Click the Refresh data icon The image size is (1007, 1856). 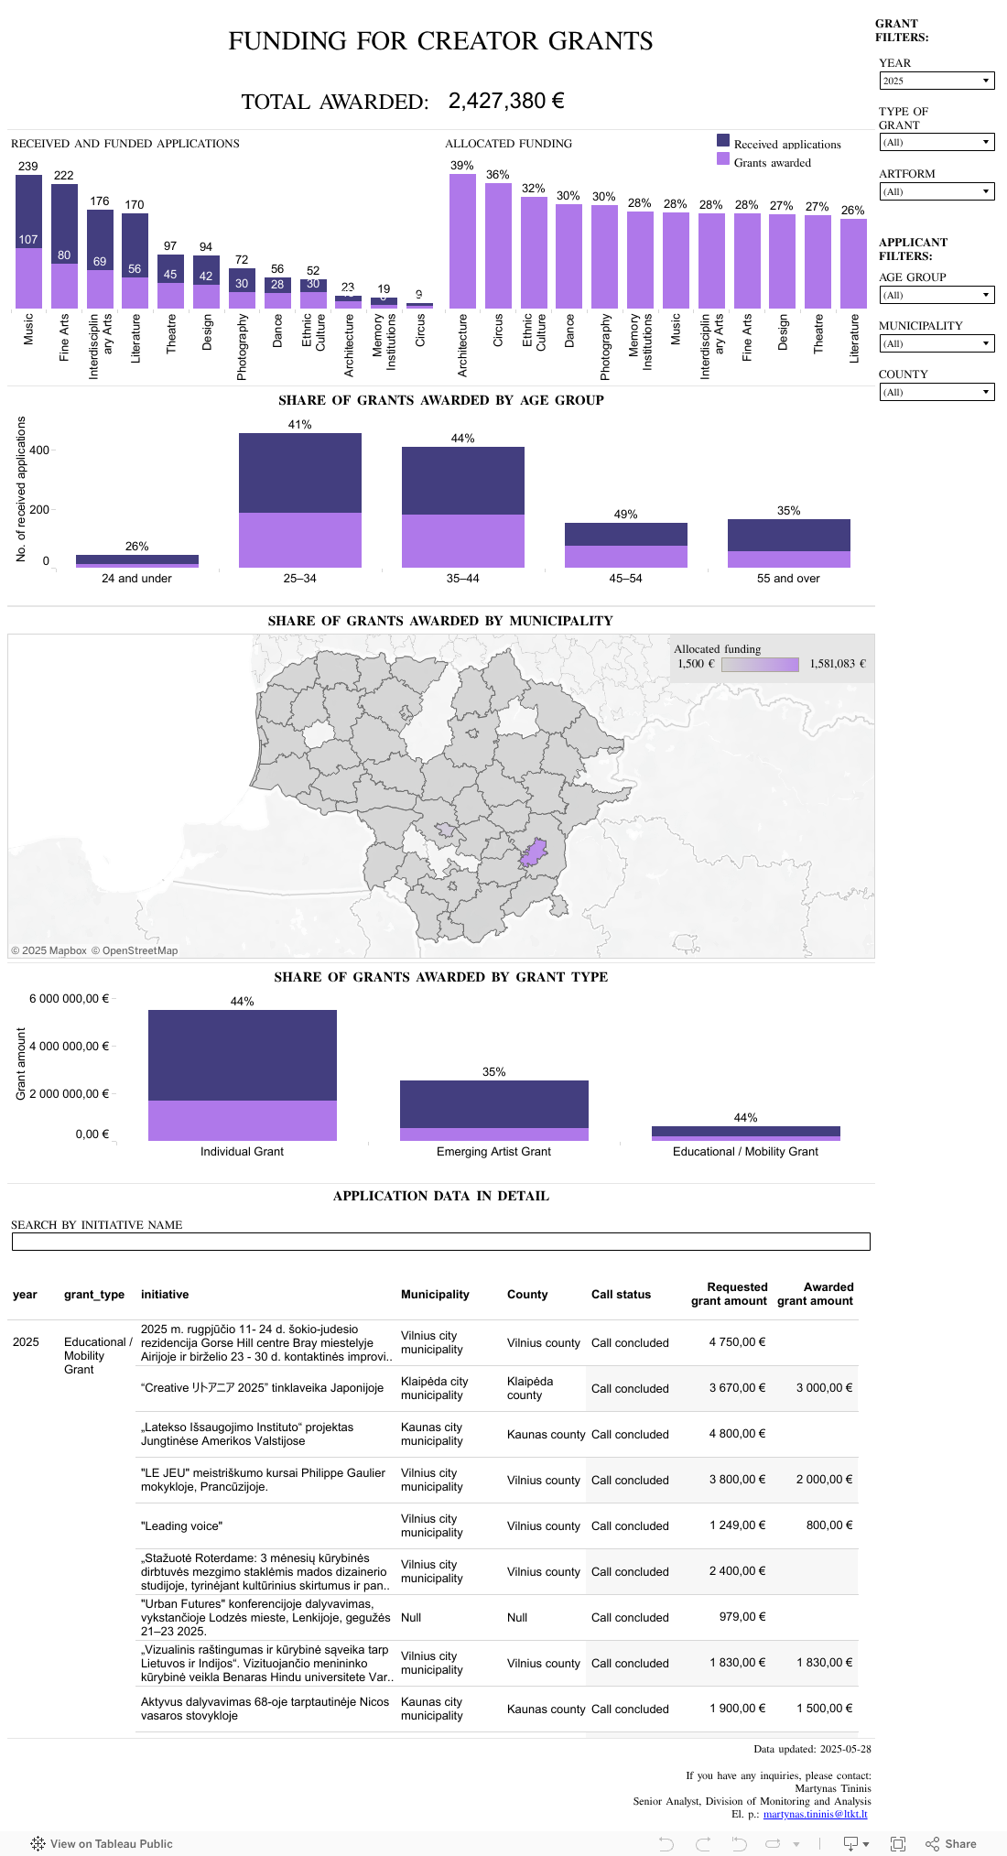pyautogui.click(x=773, y=1843)
